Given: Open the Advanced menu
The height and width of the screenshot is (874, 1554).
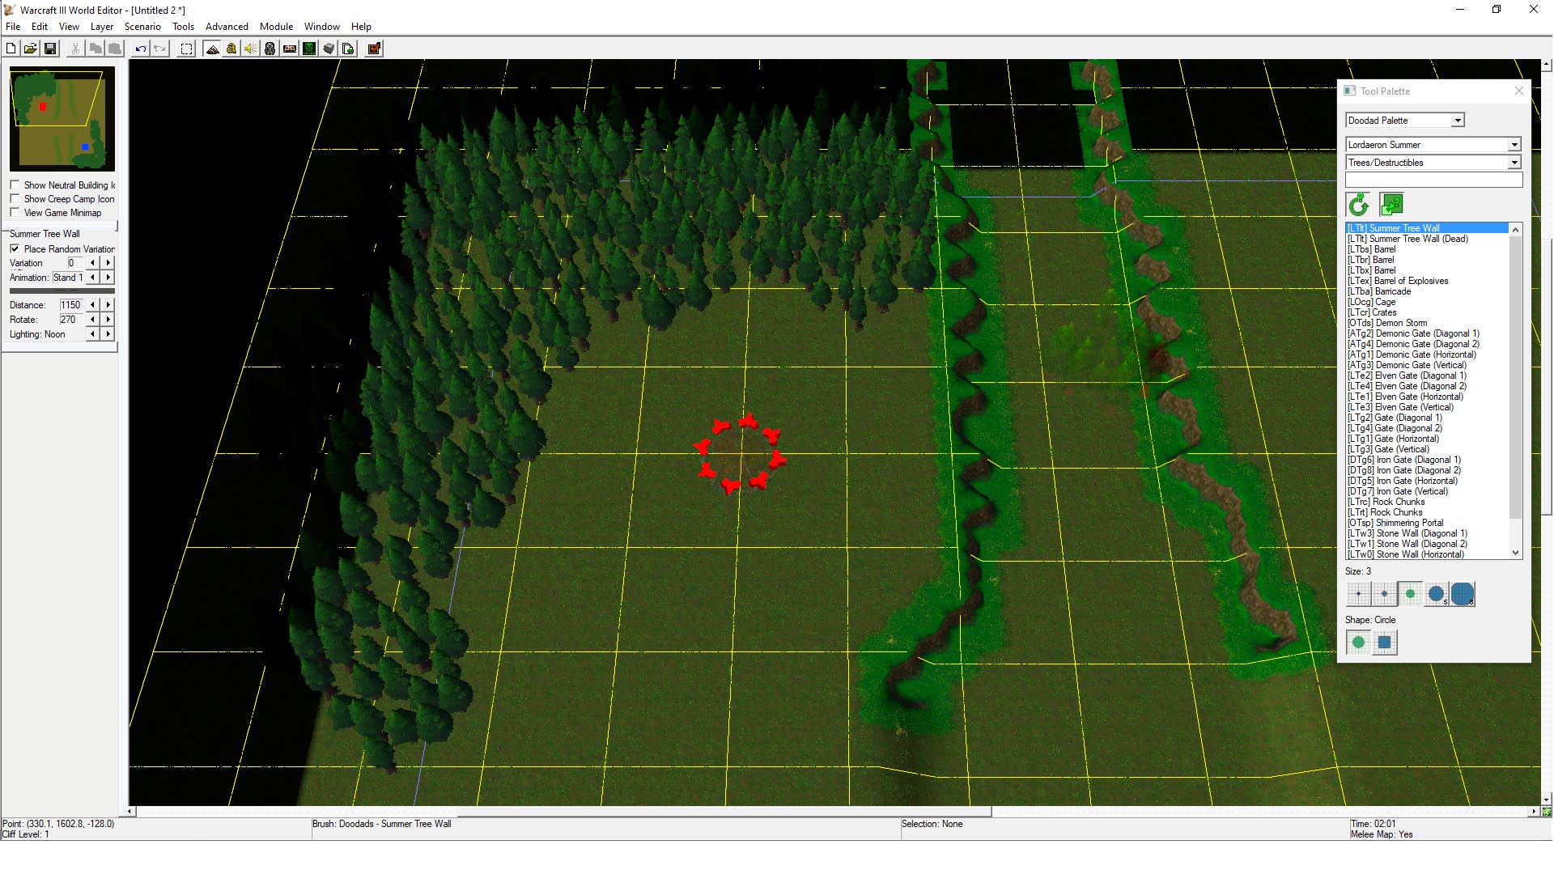Looking at the screenshot, I should pyautogui.click(x=227, y=27).
